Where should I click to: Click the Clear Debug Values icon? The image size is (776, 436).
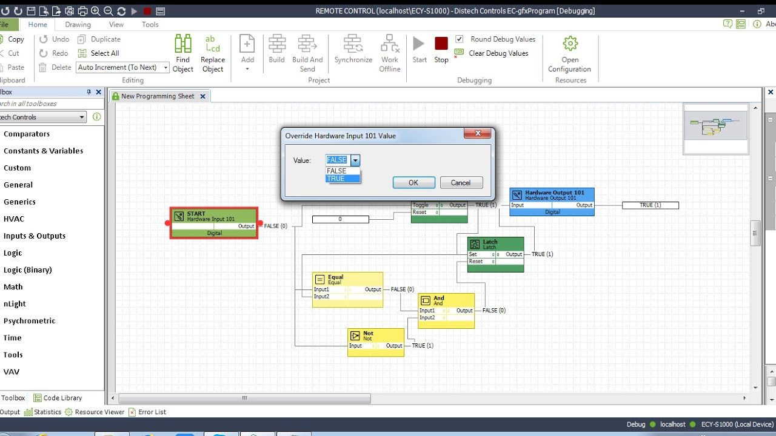pos(459,53)
